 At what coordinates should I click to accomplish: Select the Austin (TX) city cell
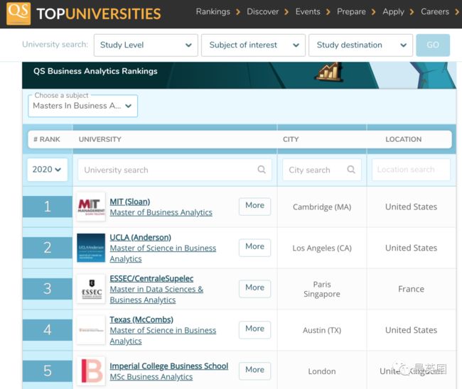[322, 331]
